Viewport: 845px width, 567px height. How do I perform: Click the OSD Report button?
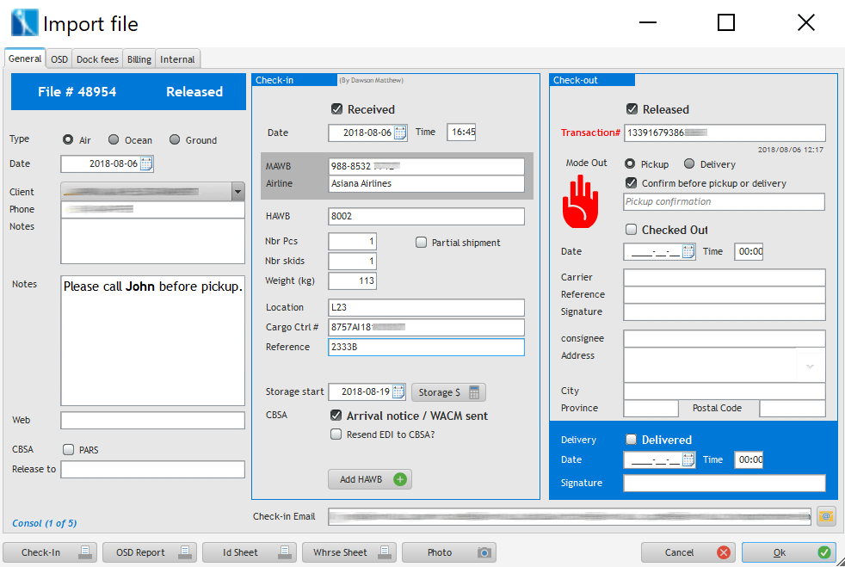click(x=149, y=552)
